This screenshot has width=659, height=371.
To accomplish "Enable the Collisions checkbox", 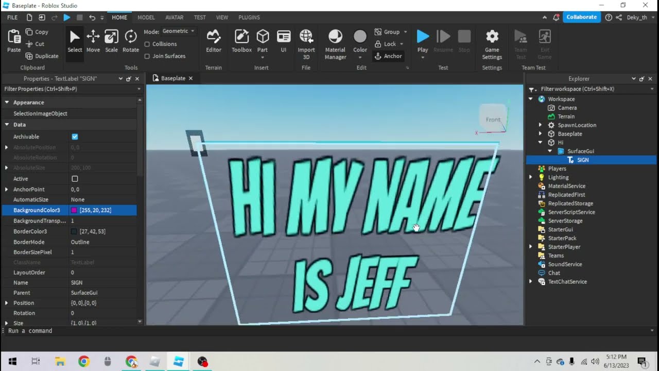I will point(147,44).
